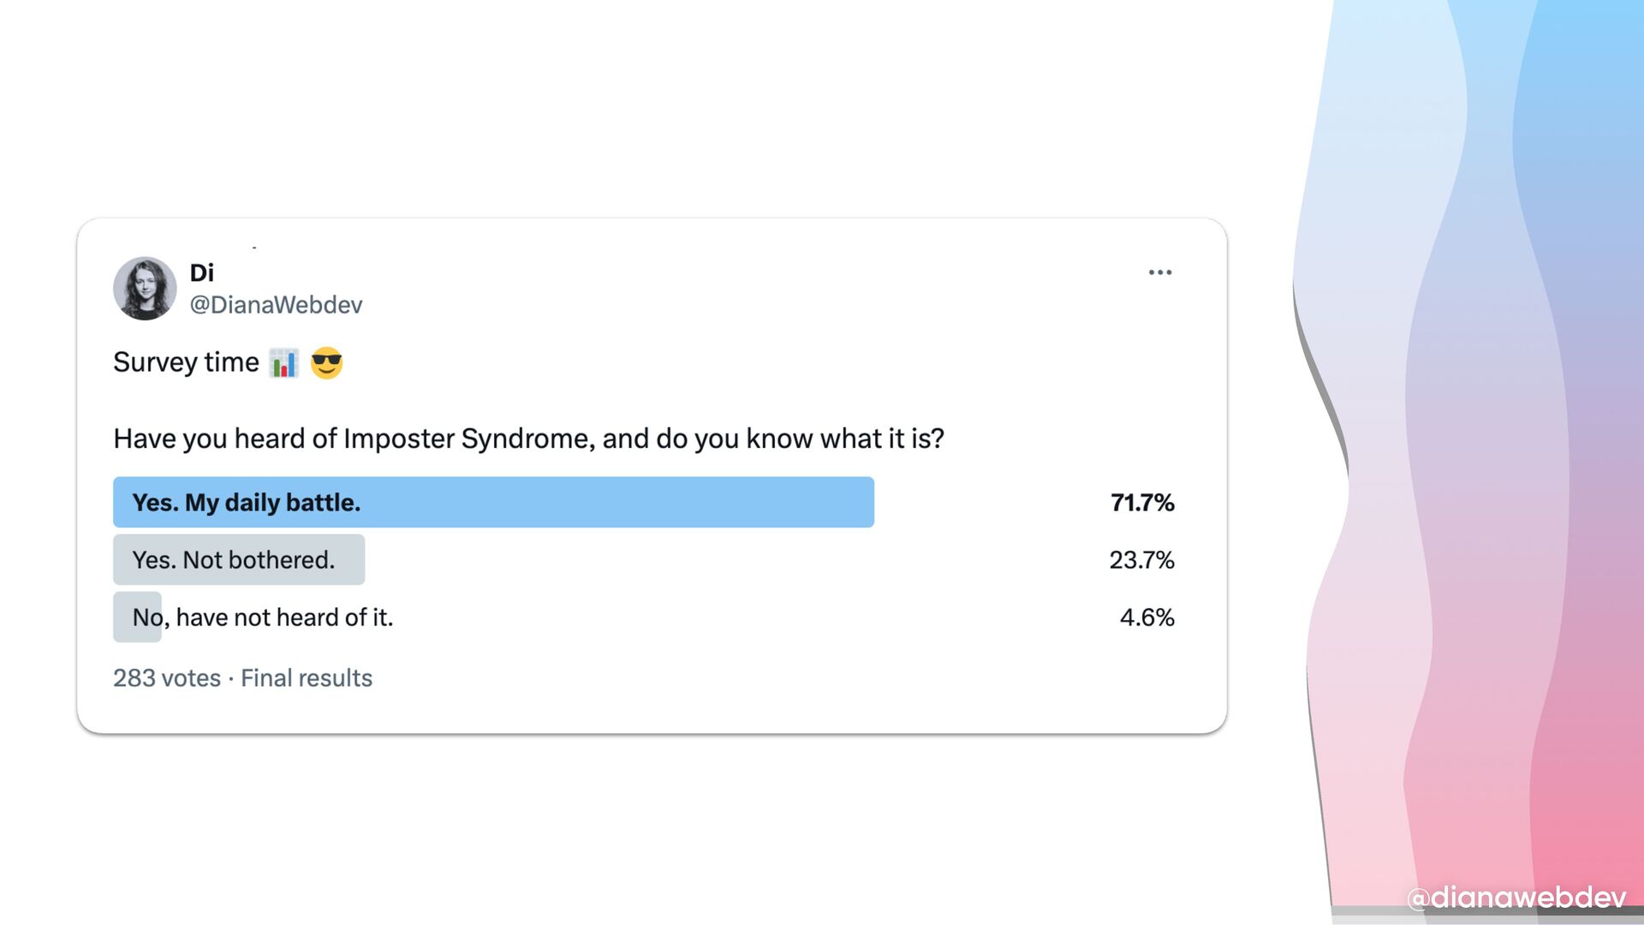Screen dimensions: 1644x925
Task: Click the "Survey time" text
Action: pos(186,362)
